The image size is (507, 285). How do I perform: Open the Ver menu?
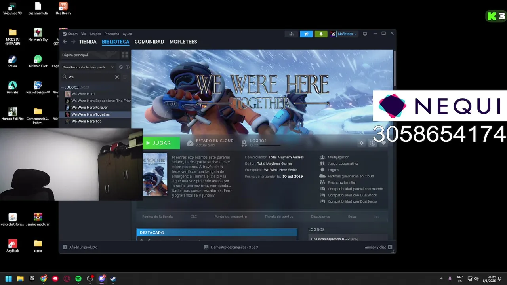pyautogui.click(x=84, y=34)
